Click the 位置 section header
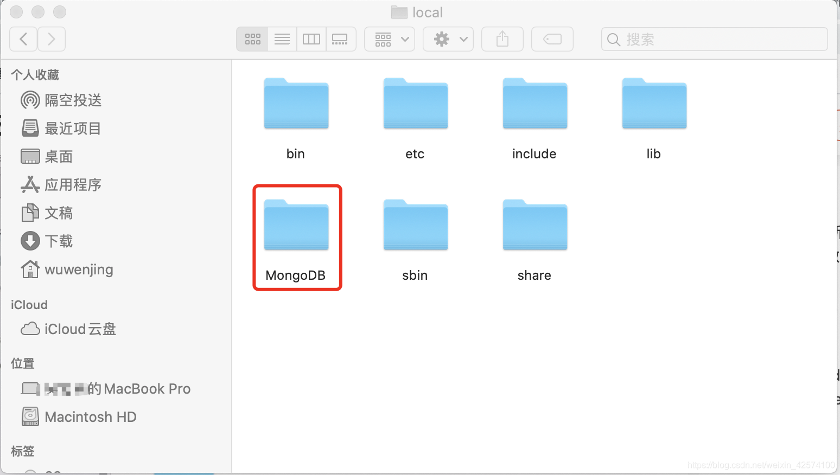840x475 pixels. click(23, 363)
